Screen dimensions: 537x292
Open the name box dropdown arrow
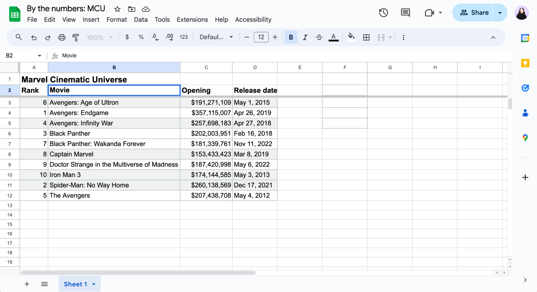click(x=39, y=56)
